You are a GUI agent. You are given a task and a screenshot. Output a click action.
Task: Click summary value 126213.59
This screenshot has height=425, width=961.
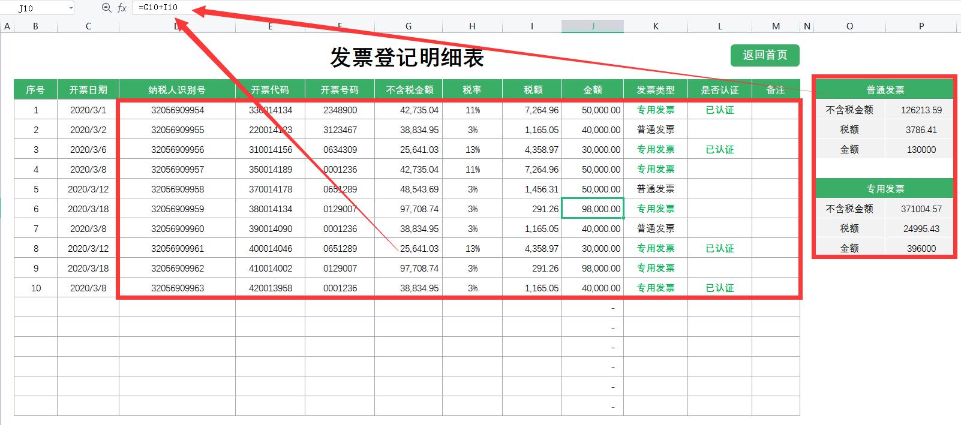click(x=921, y=110)
